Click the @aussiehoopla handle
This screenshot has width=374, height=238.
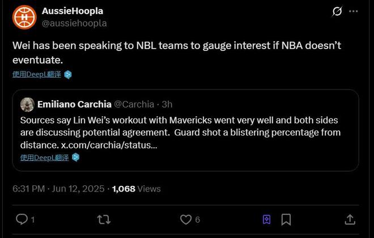coord(74,23)
